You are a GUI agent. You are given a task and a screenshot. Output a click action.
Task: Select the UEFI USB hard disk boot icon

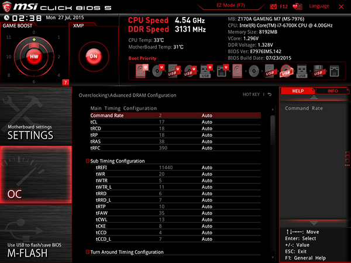click(x=174, y=71)
